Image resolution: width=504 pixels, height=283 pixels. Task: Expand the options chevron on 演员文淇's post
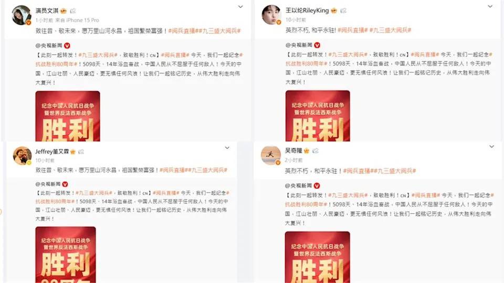pyautogui.click(x=240, y=7)
